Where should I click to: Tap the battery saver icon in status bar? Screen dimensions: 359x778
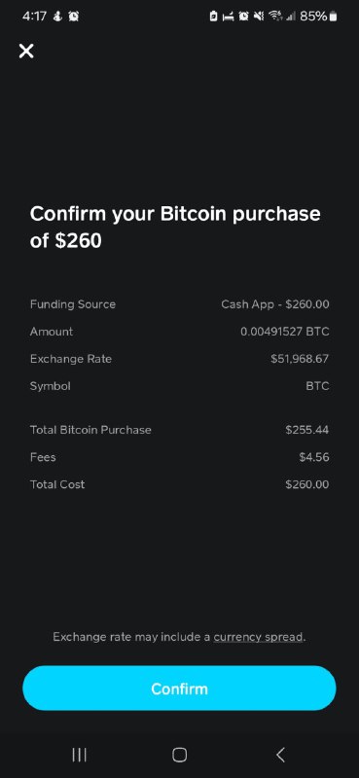[213, 17]
